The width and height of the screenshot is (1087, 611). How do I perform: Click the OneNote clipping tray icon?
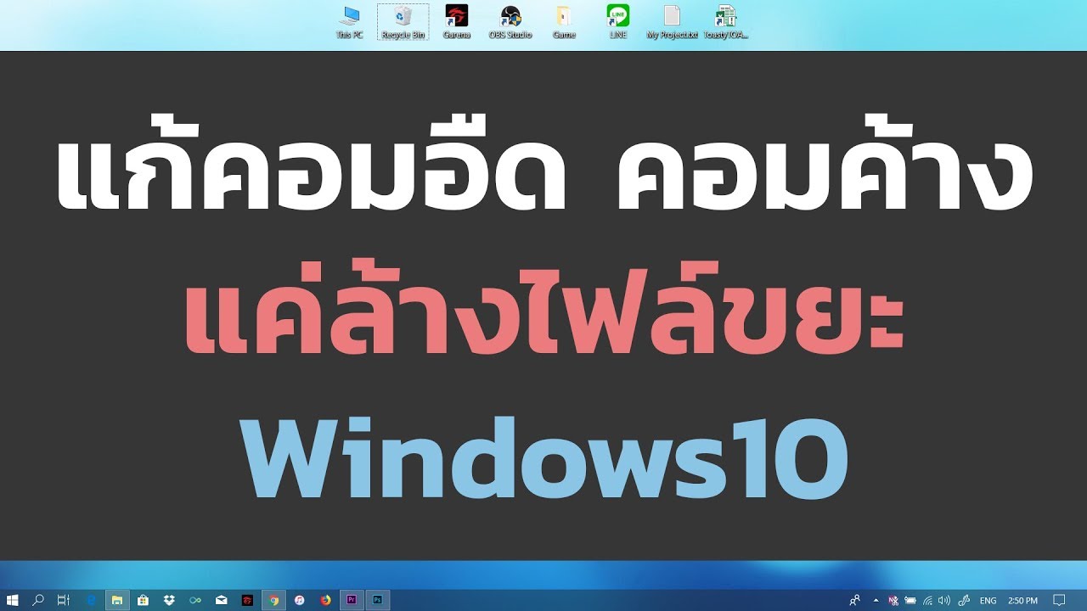(893, 600)
